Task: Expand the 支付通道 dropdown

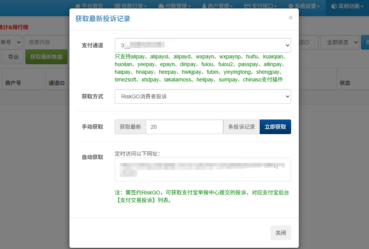Action: [x=203, y=45]
